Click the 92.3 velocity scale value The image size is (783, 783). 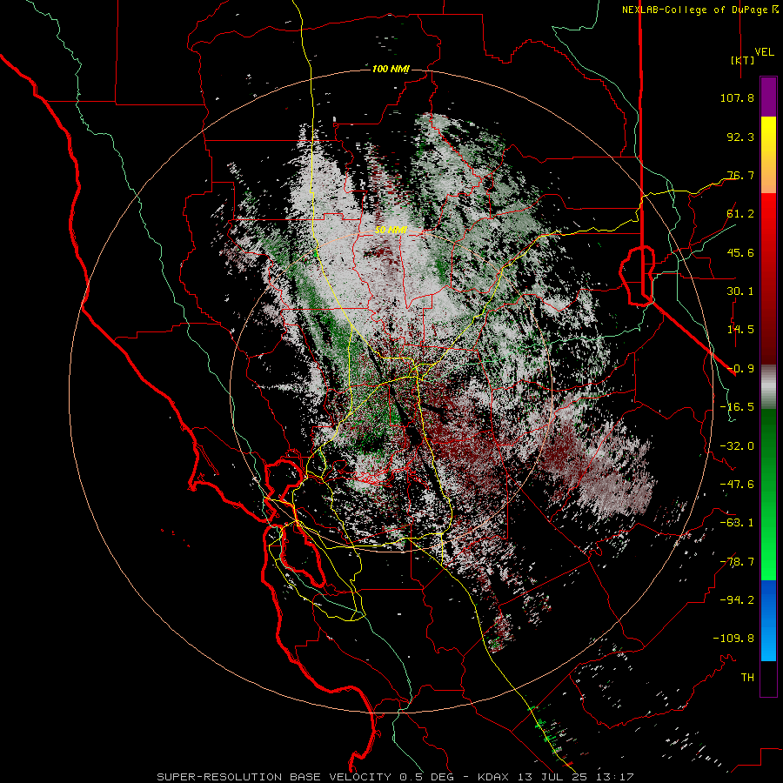[x=740, y=137]
